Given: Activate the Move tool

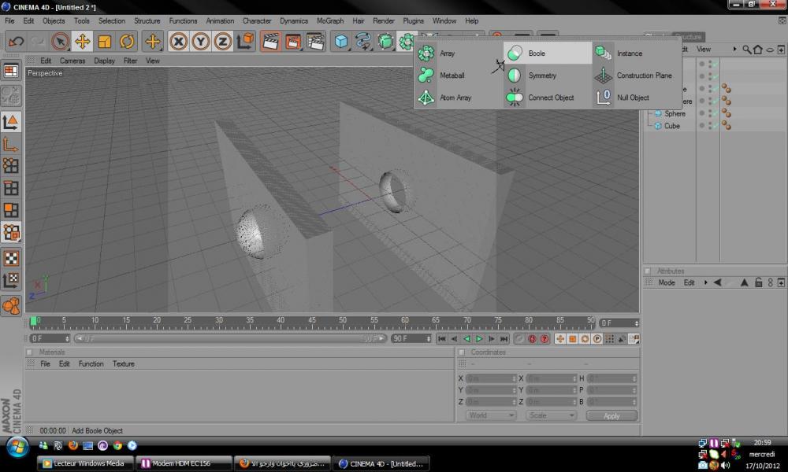Looking at the screenshot, I should (83, 41).
